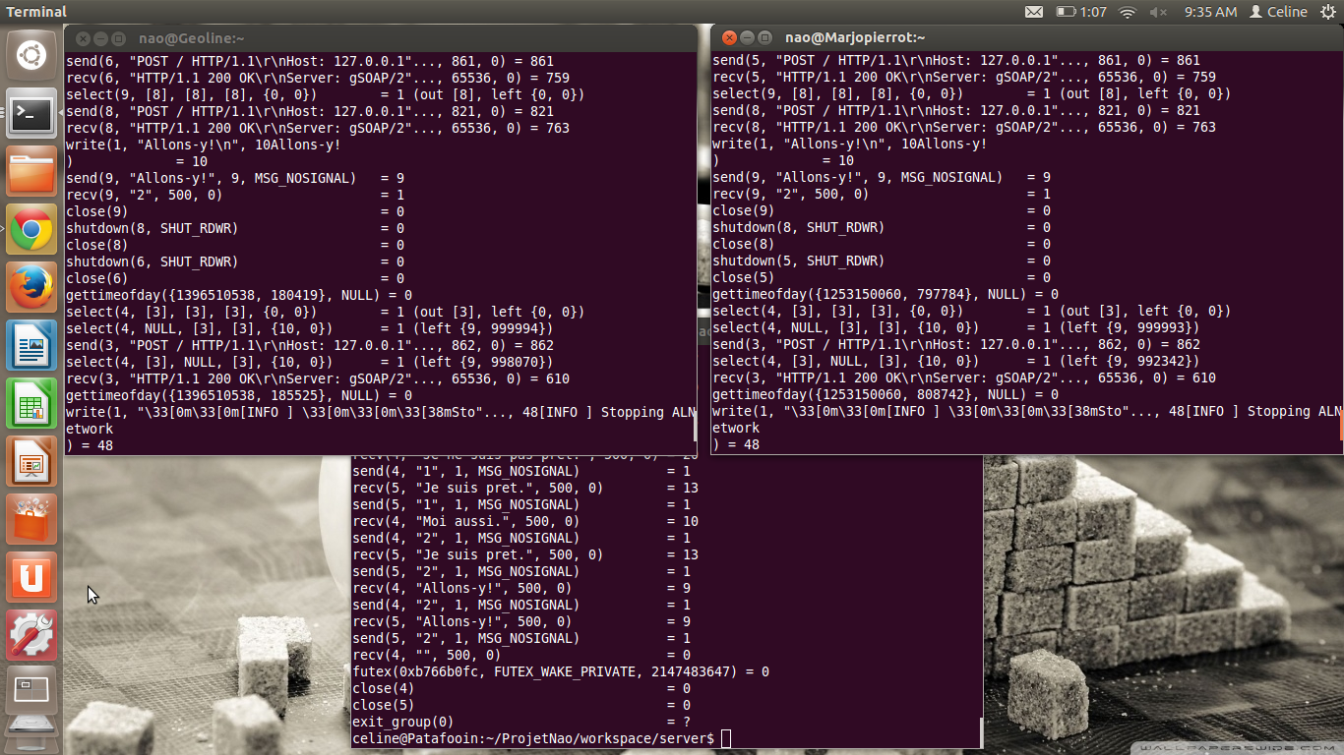1344x755 pixels.
Task: Open the 9:35 AM clock menu
Action: coord(1210,12)
